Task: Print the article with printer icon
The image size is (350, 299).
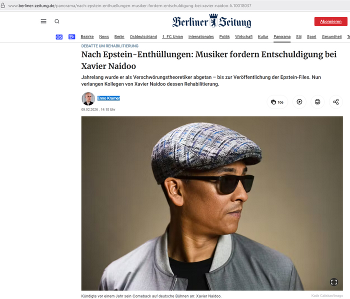Action: pyautogui.click(x=317, y=102)
